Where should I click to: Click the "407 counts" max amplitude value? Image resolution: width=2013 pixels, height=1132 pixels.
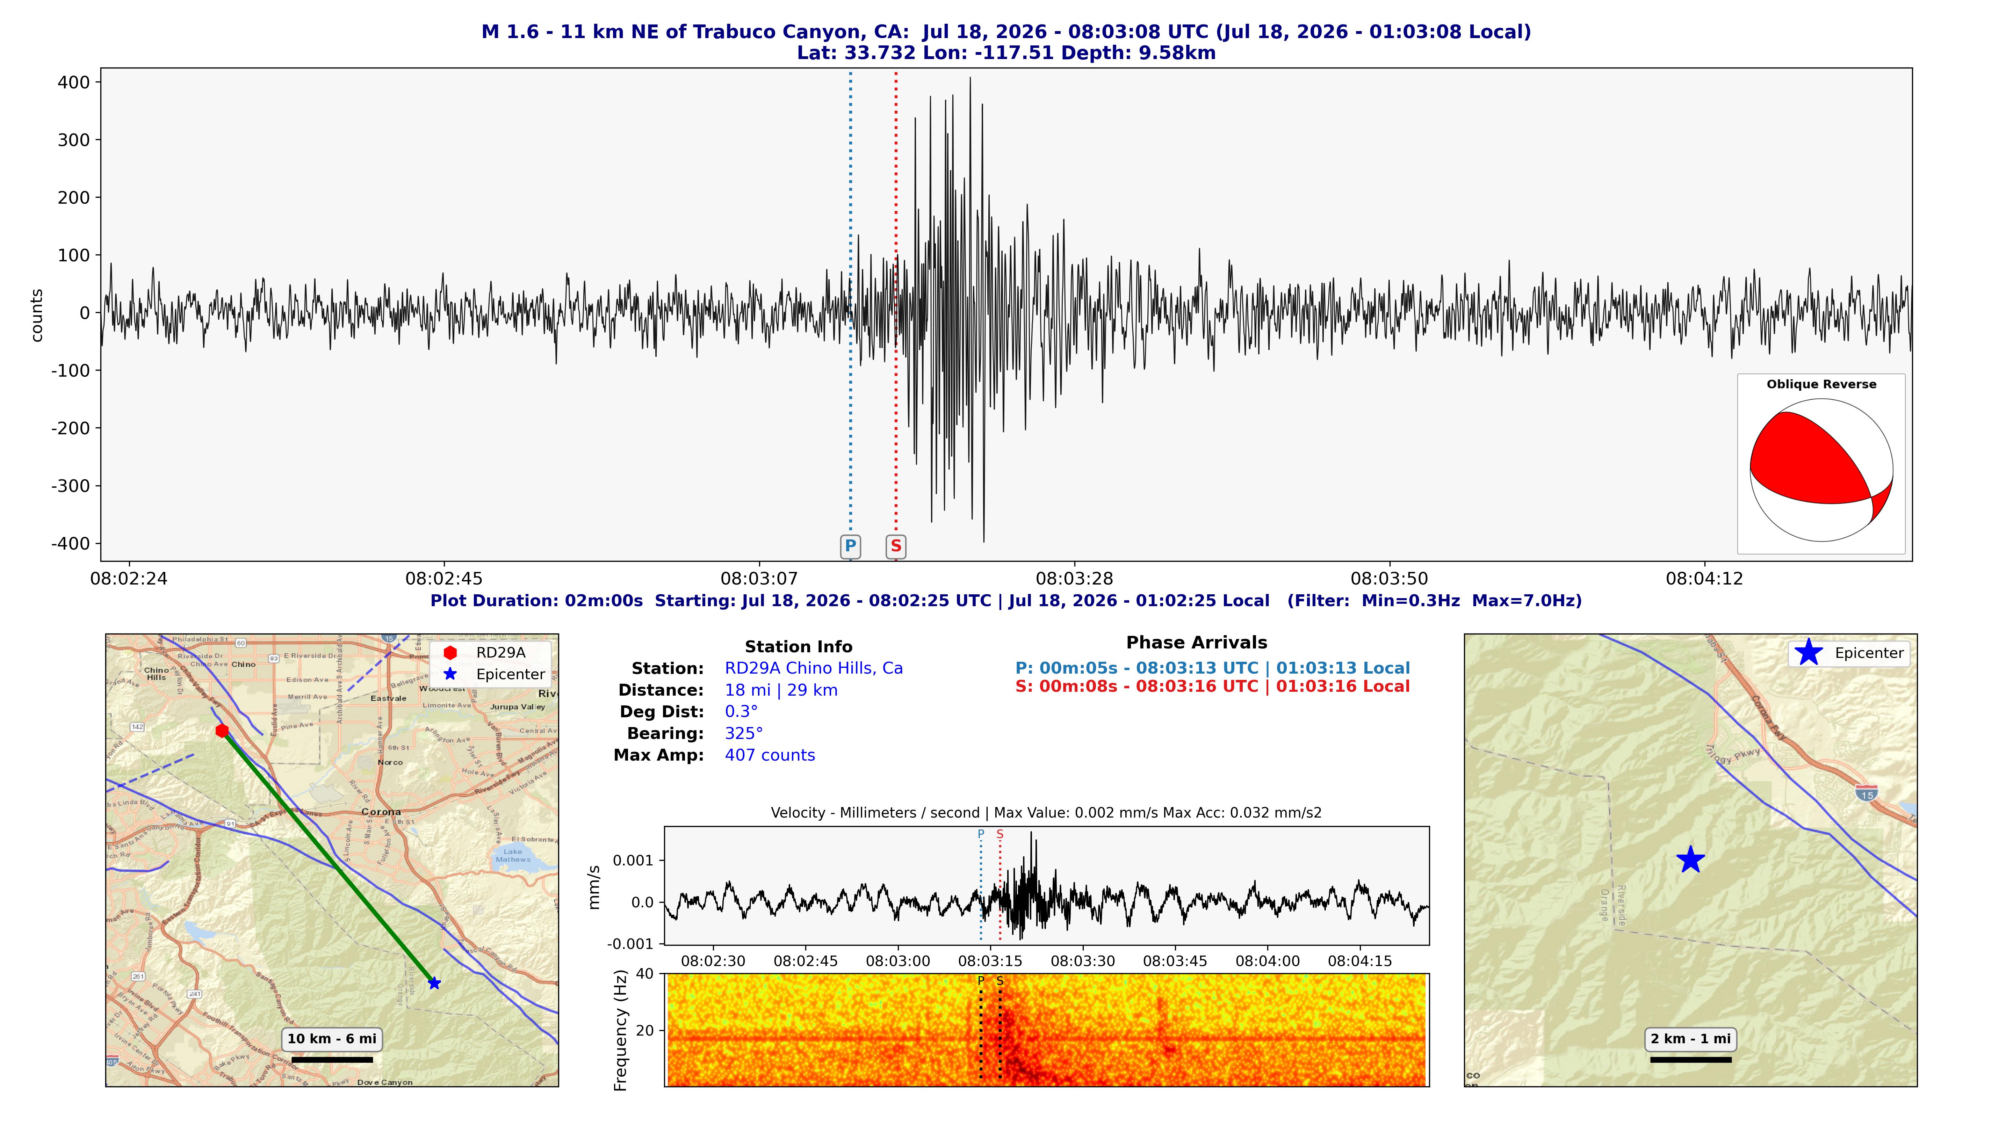pyautogui.click(x=770, y=755)
